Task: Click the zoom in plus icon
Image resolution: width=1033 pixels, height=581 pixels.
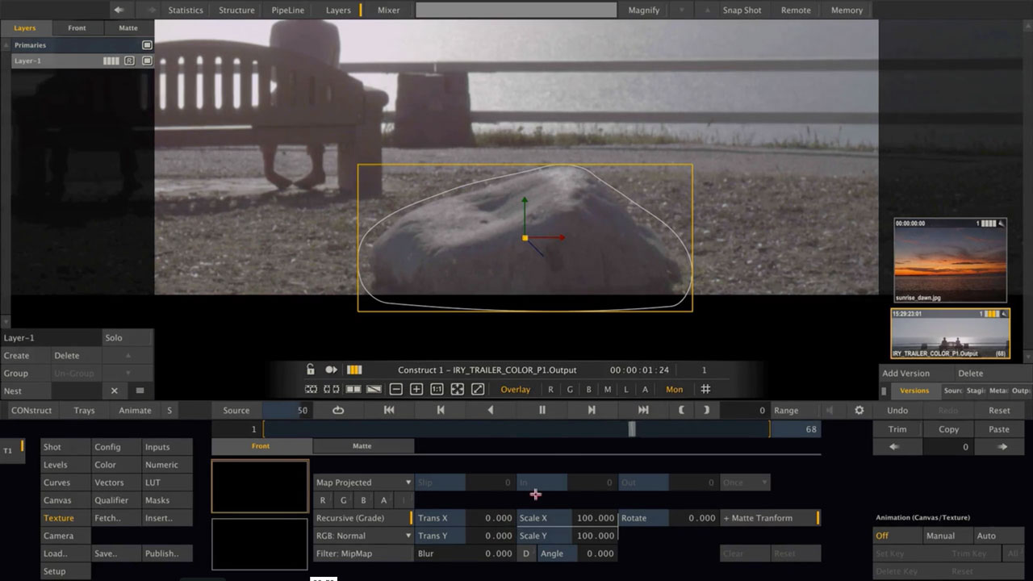Action: [x=416, y=389]
